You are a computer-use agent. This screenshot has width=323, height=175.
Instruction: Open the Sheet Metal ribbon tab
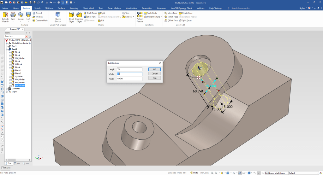(88, 8)
